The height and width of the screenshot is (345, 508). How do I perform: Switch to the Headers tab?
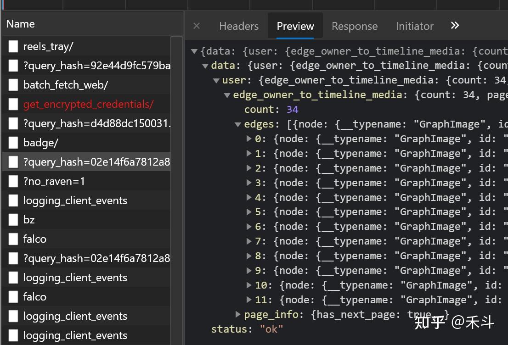click(239, 26)
